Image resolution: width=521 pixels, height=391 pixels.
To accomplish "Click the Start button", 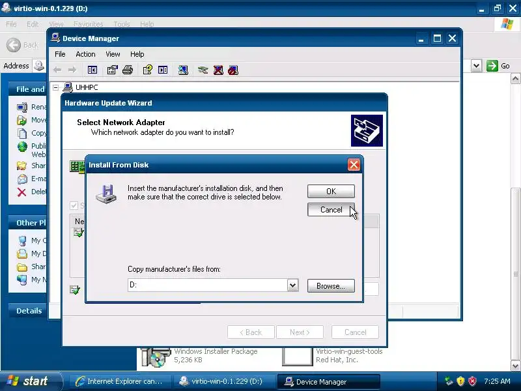I will point(31,381).
